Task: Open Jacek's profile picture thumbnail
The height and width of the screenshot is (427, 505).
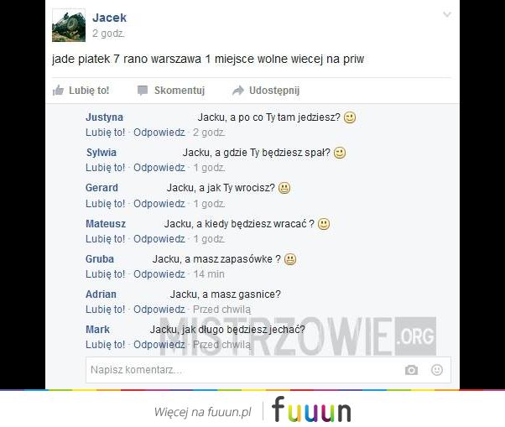Action: point(69,25)
